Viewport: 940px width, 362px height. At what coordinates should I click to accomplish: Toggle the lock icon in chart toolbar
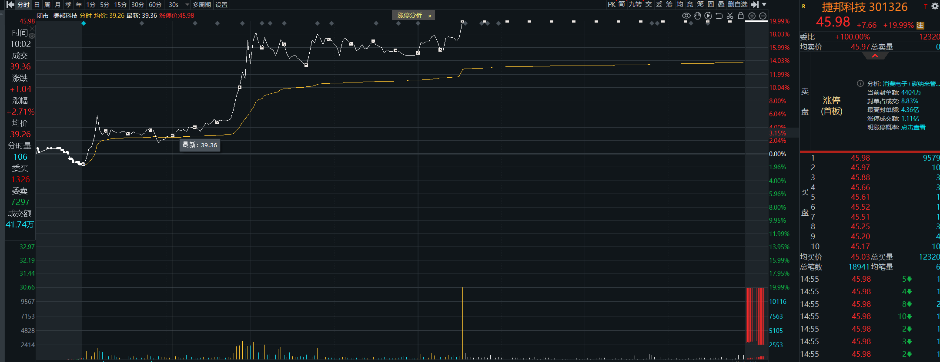pos(741,16)
